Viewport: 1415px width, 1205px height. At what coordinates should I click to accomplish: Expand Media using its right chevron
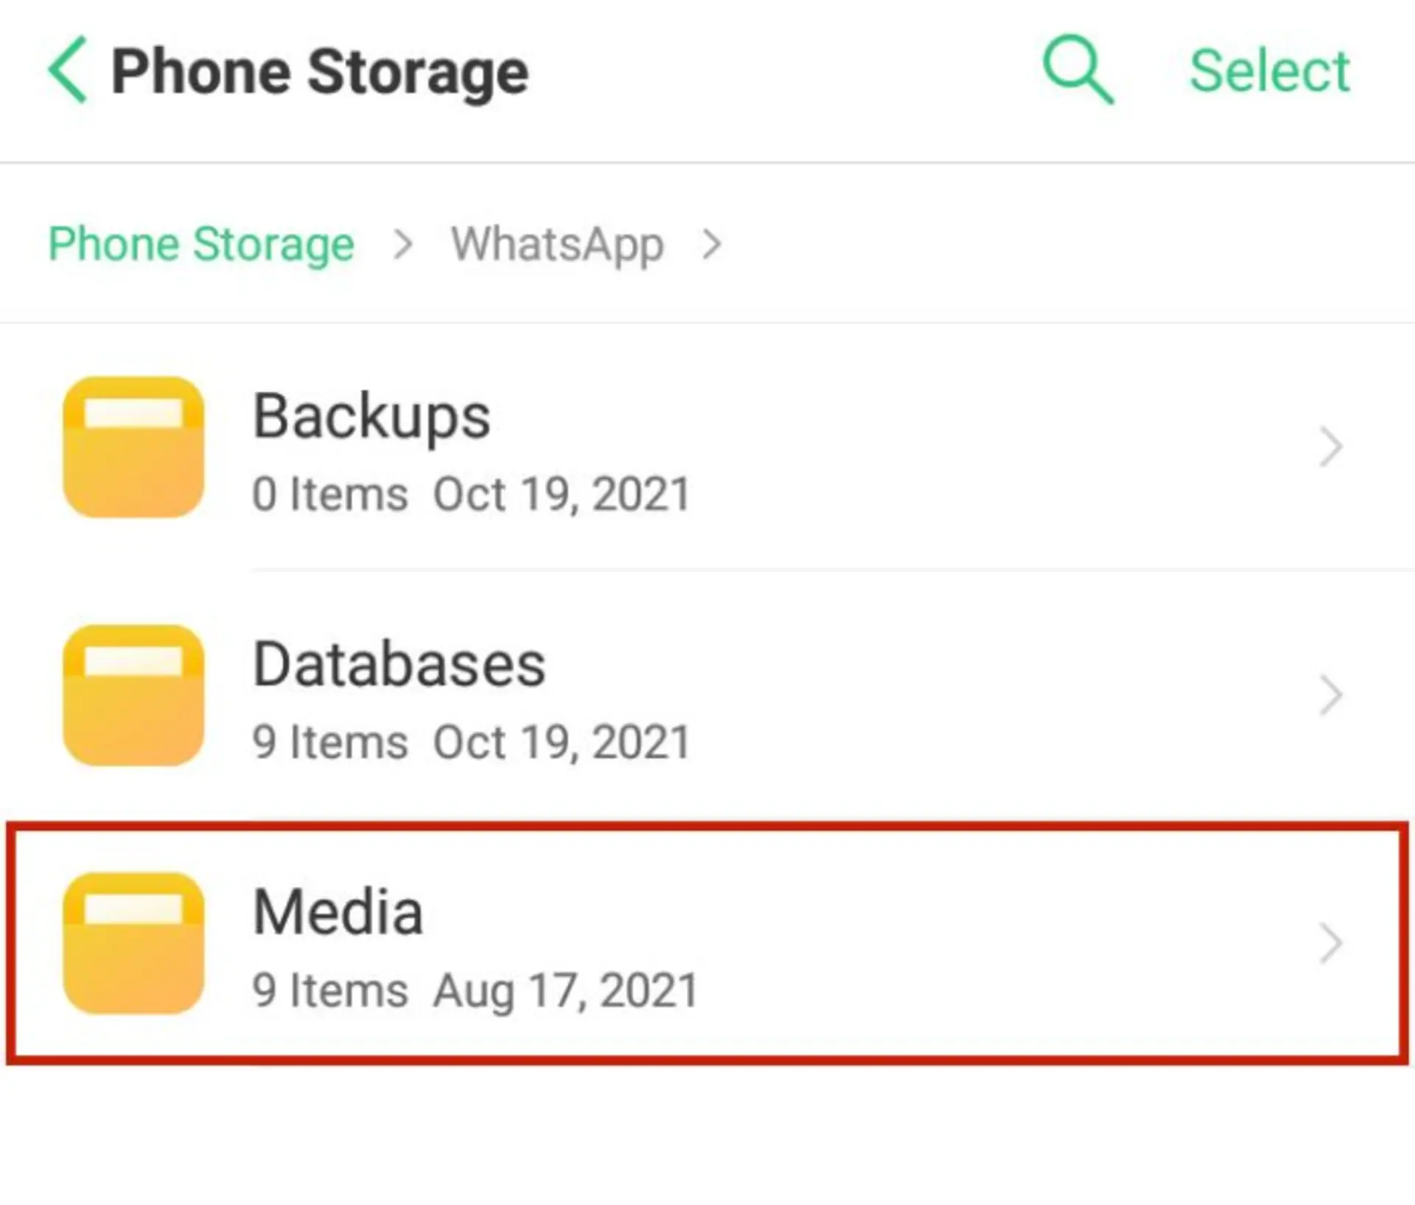1330,943
